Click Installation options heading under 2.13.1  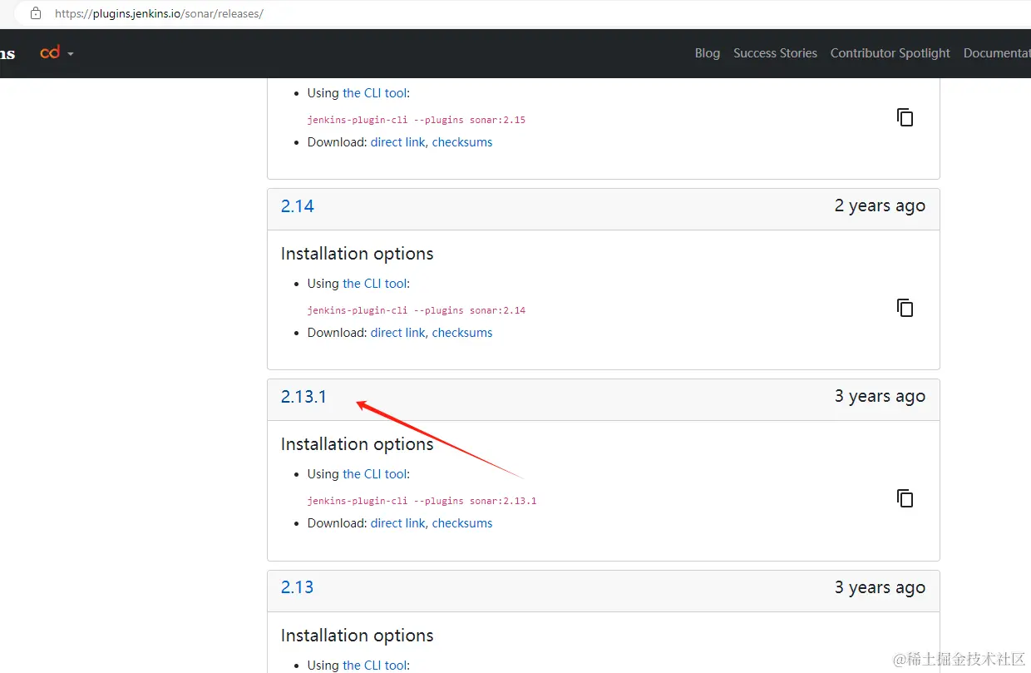(x=358, y=444)
